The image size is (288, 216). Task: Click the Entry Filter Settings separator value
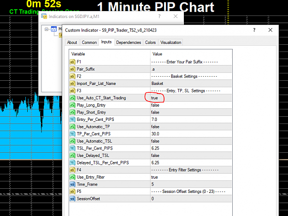(185, 170)
